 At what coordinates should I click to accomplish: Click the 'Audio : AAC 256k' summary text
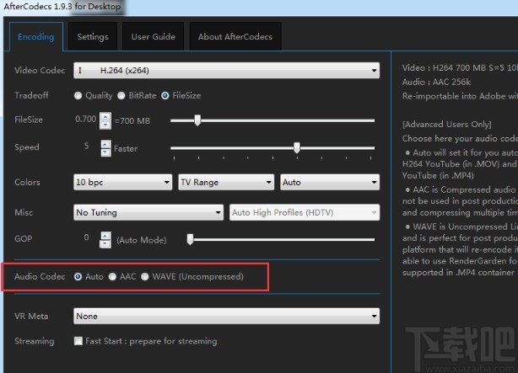click(x=436, y=83)
